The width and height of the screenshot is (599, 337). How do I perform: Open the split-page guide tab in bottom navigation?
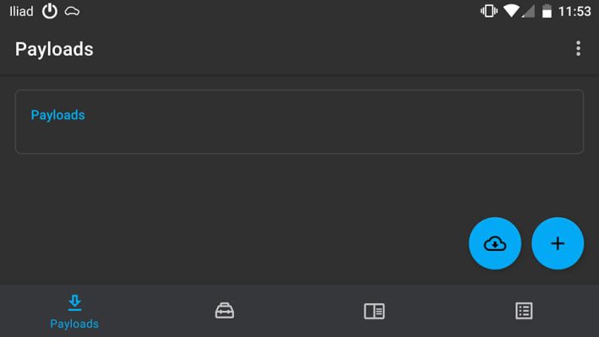click(x=374, y=311)
